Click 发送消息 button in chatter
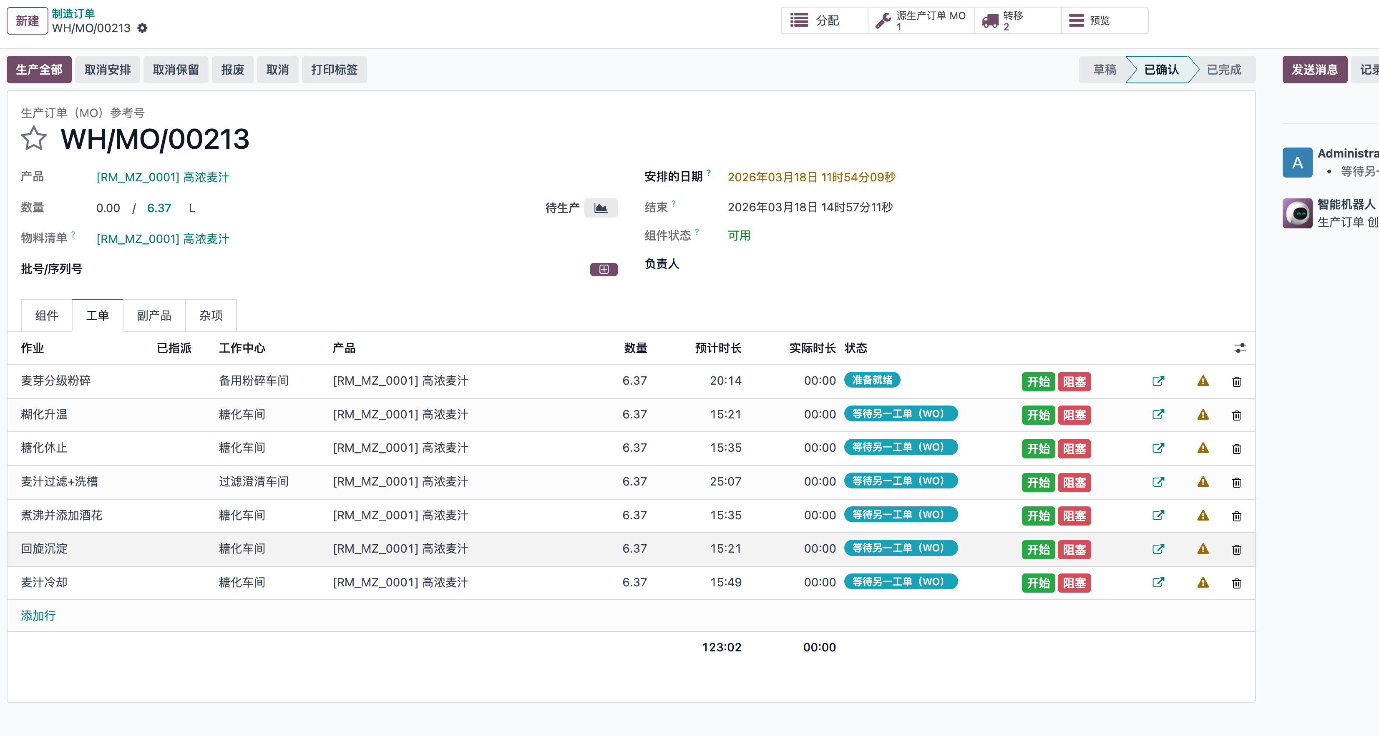This screenshot has height=736, width=1379. [1315, 70]
